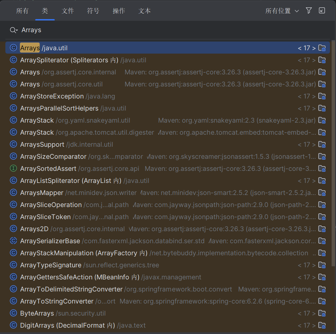This screenshot has height=334, width=336.
Task: Select Arrays /org.assertj.core.util result
Action: tap(167, 84)
